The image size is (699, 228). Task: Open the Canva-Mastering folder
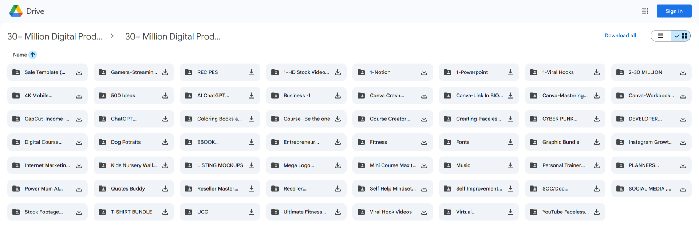(565, 96)
